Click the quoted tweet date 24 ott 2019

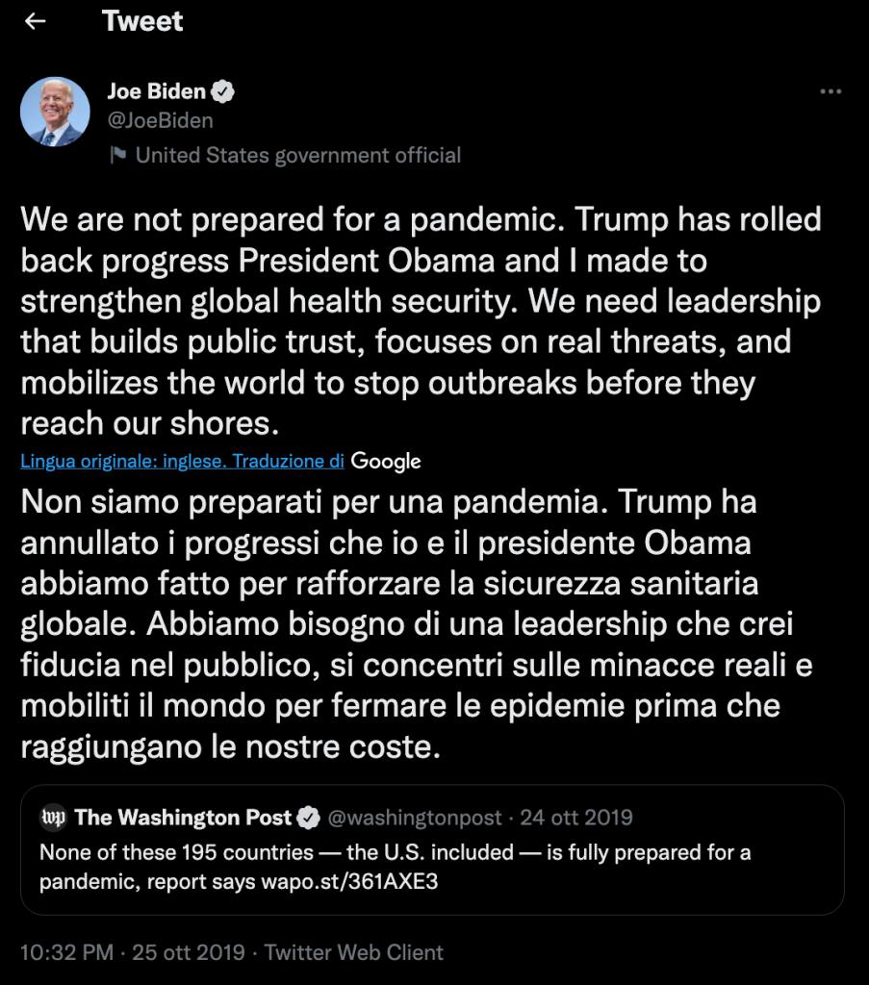[x=576, y=818]
